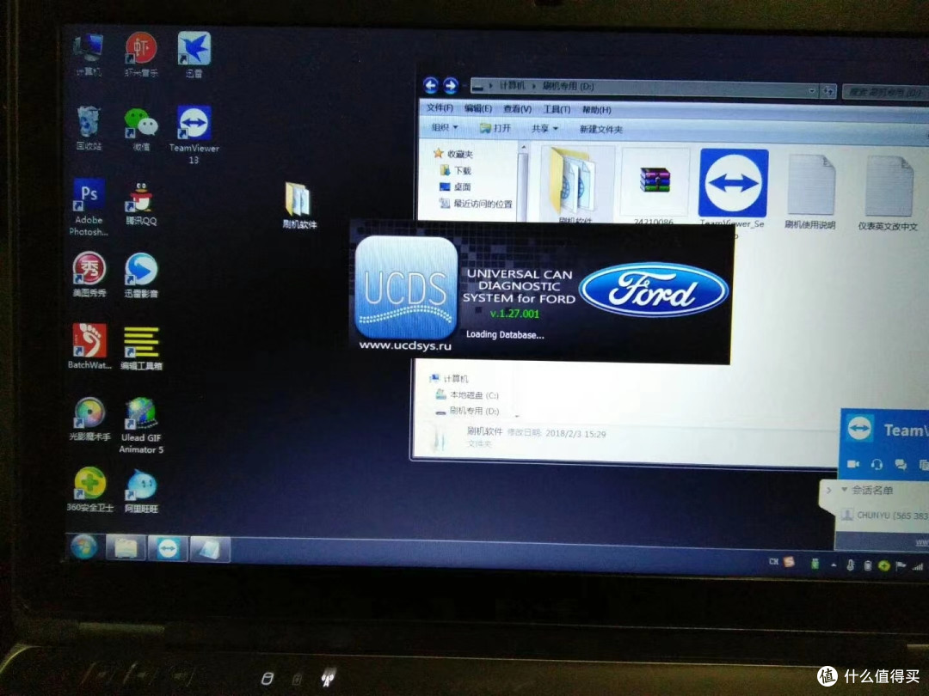Screen dimensions: 929x696
Task: Click the third running app taskbar button
Action: 210,549
